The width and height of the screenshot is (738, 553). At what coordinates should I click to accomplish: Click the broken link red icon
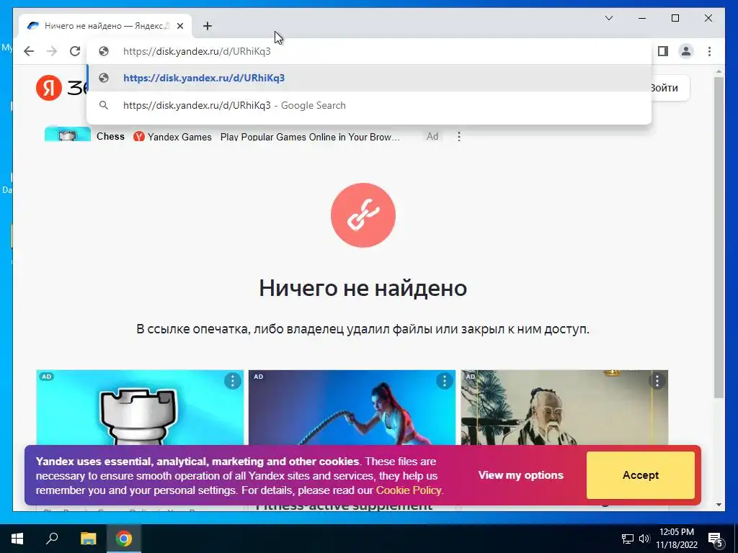(363, 215)
